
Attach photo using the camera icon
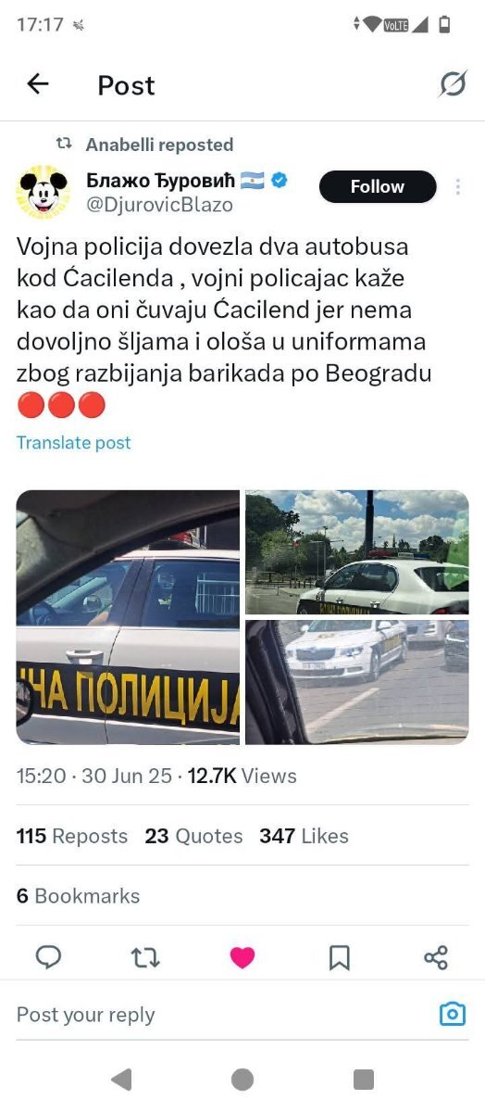[x=452, y=1014]
